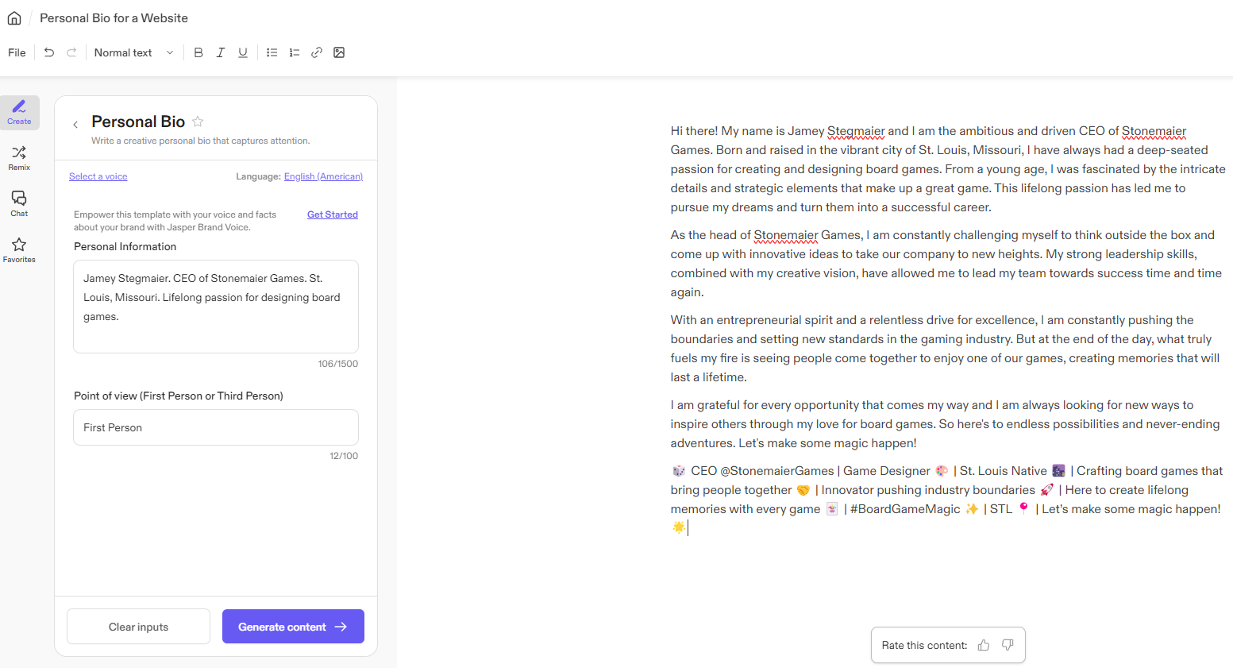Open the English (American) language selector
The image size is (1233, 668).
[x=323, y=176]
